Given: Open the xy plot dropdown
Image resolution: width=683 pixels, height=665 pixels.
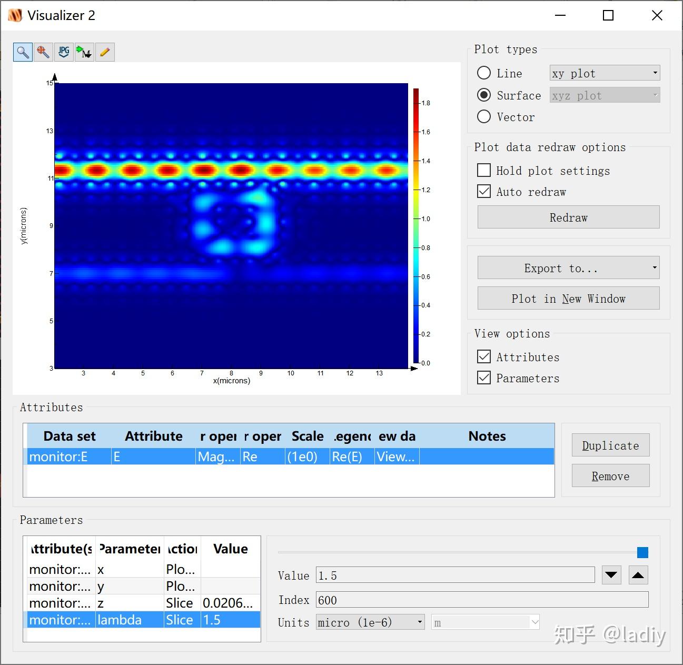Looking at the screenshot, I should [x=605, y=73].
